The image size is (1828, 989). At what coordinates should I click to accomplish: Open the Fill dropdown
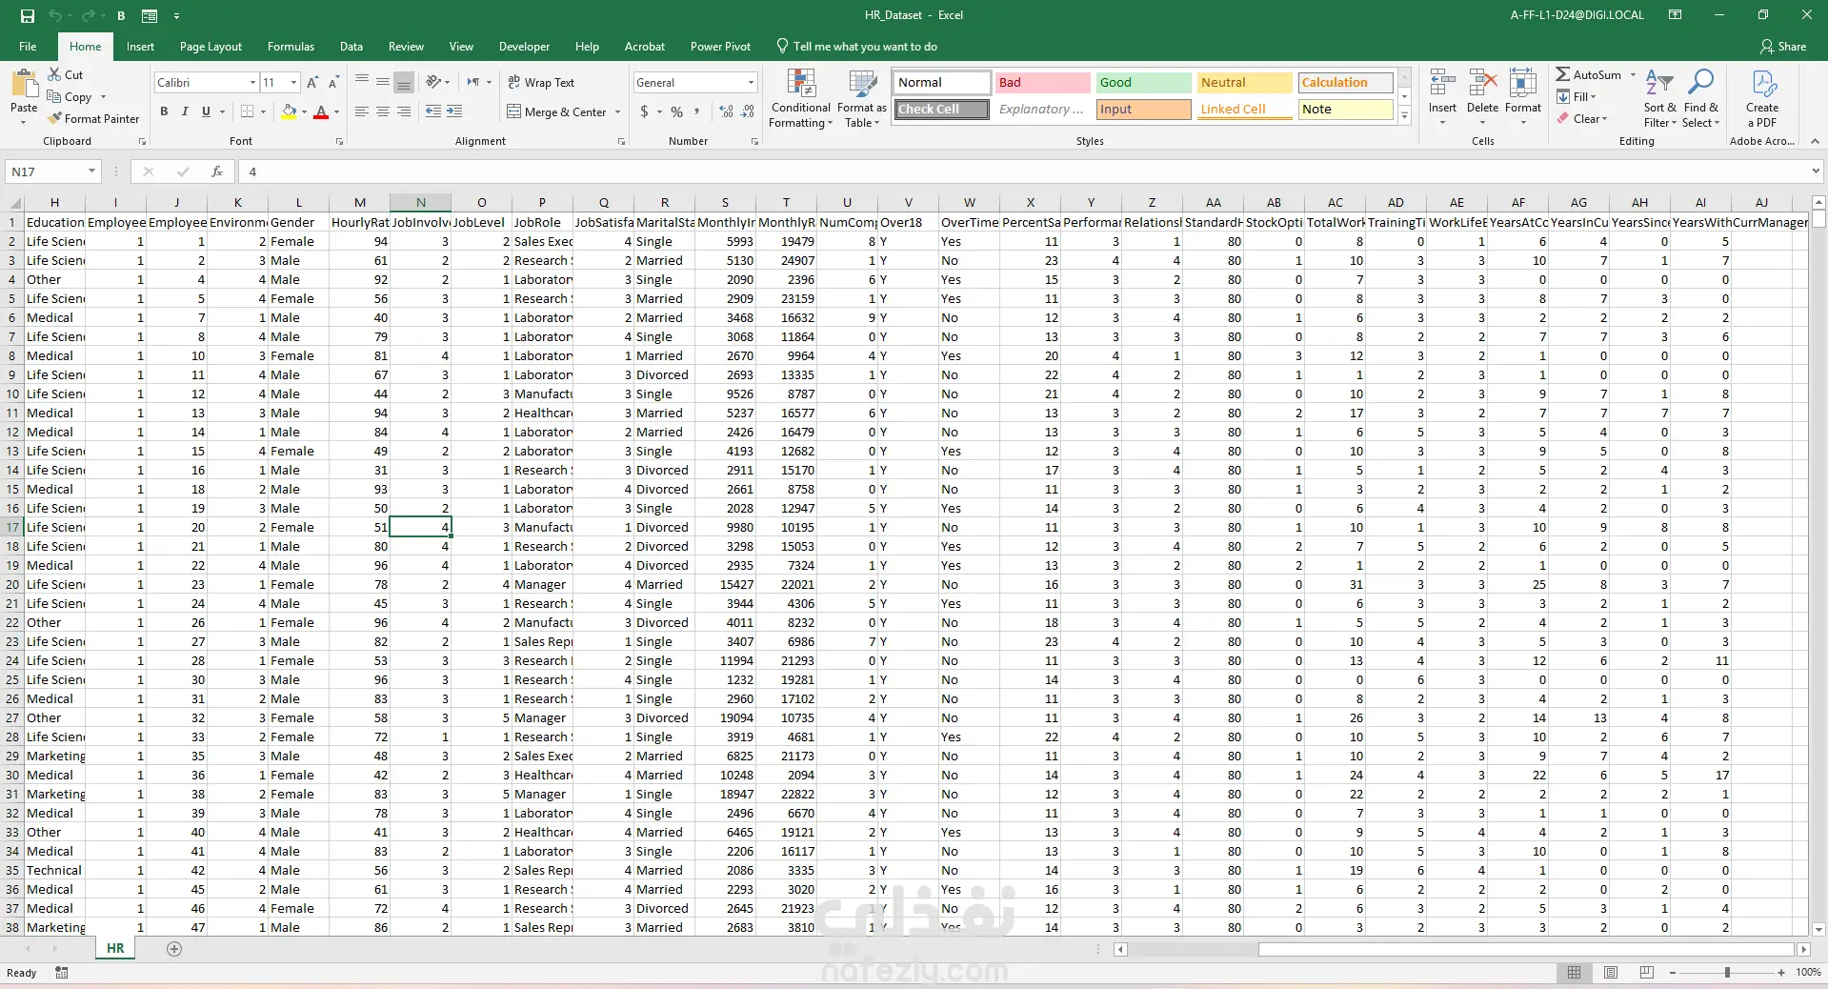(x=1577, y=96)
